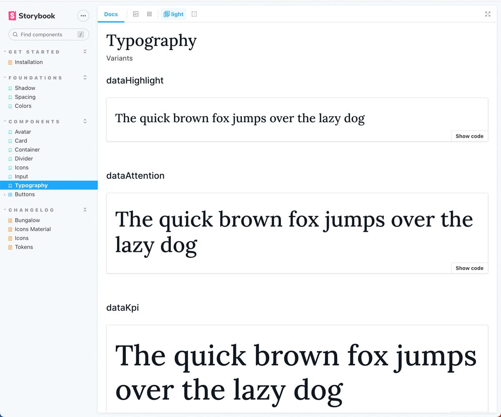Toggle the outline dashed-square icon
This screenshot has height=417, width=501.
[x=194, y=14]
